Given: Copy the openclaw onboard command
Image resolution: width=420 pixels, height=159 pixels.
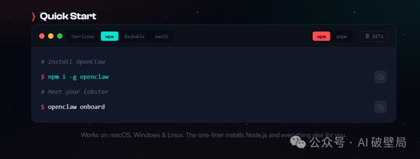Looking at the screenshot, I should tap(380, 107).
